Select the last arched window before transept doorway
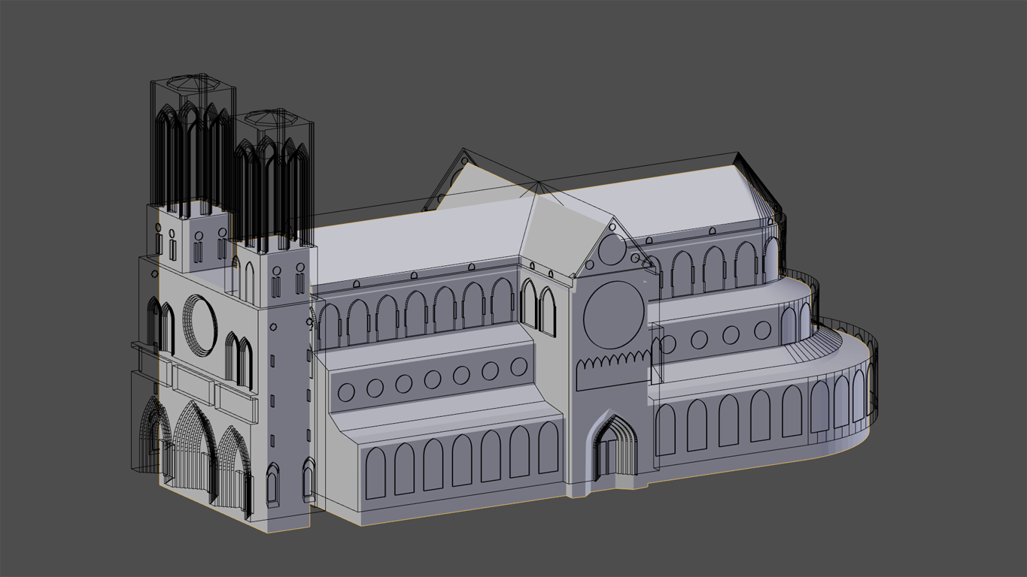 (x=548, y=449)
